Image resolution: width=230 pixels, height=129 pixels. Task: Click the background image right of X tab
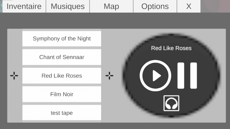(x=215, y=6)
